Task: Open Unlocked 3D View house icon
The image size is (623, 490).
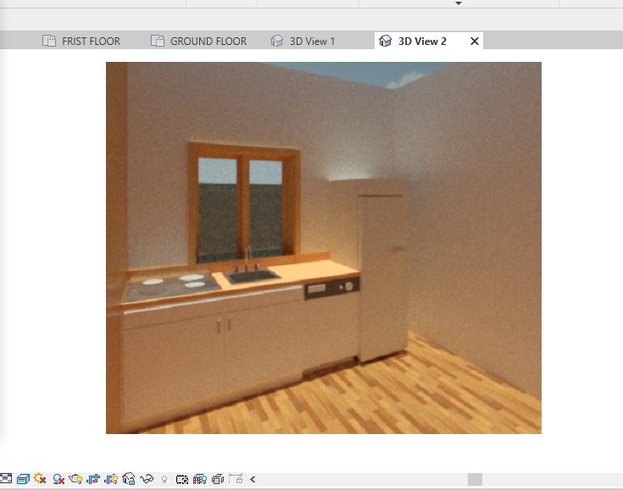Action: 128,479
